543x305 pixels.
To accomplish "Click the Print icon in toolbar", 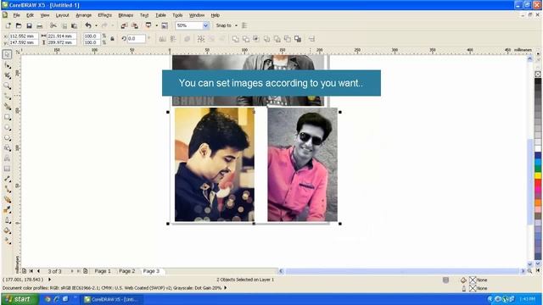I will (x=40, y=26).
